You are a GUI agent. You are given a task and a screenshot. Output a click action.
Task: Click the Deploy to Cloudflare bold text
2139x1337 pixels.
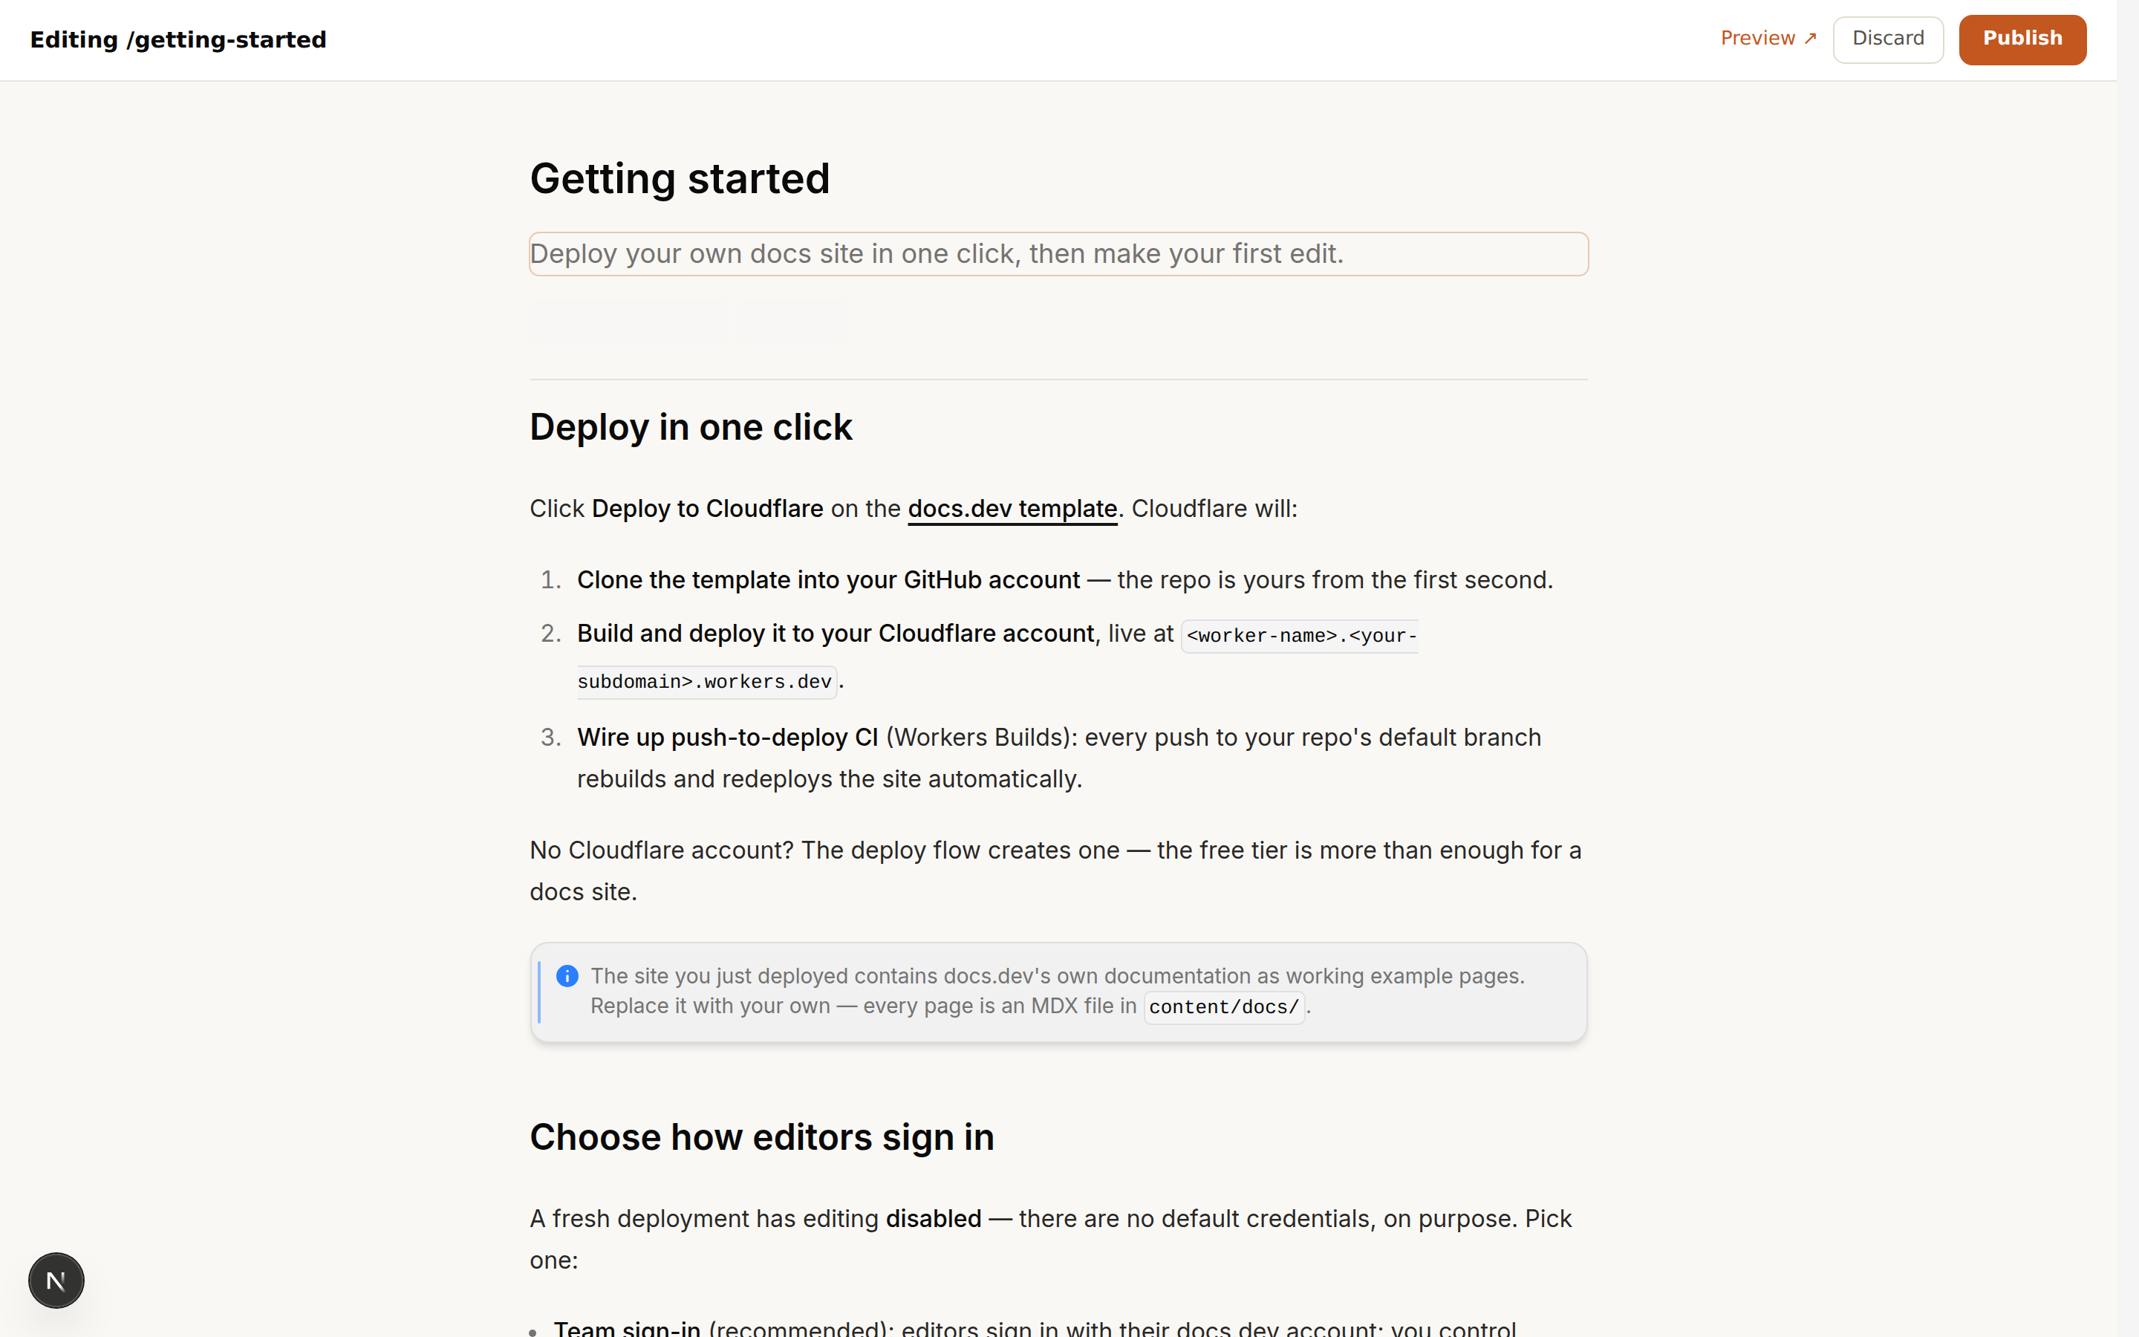(x=707, y=509)
